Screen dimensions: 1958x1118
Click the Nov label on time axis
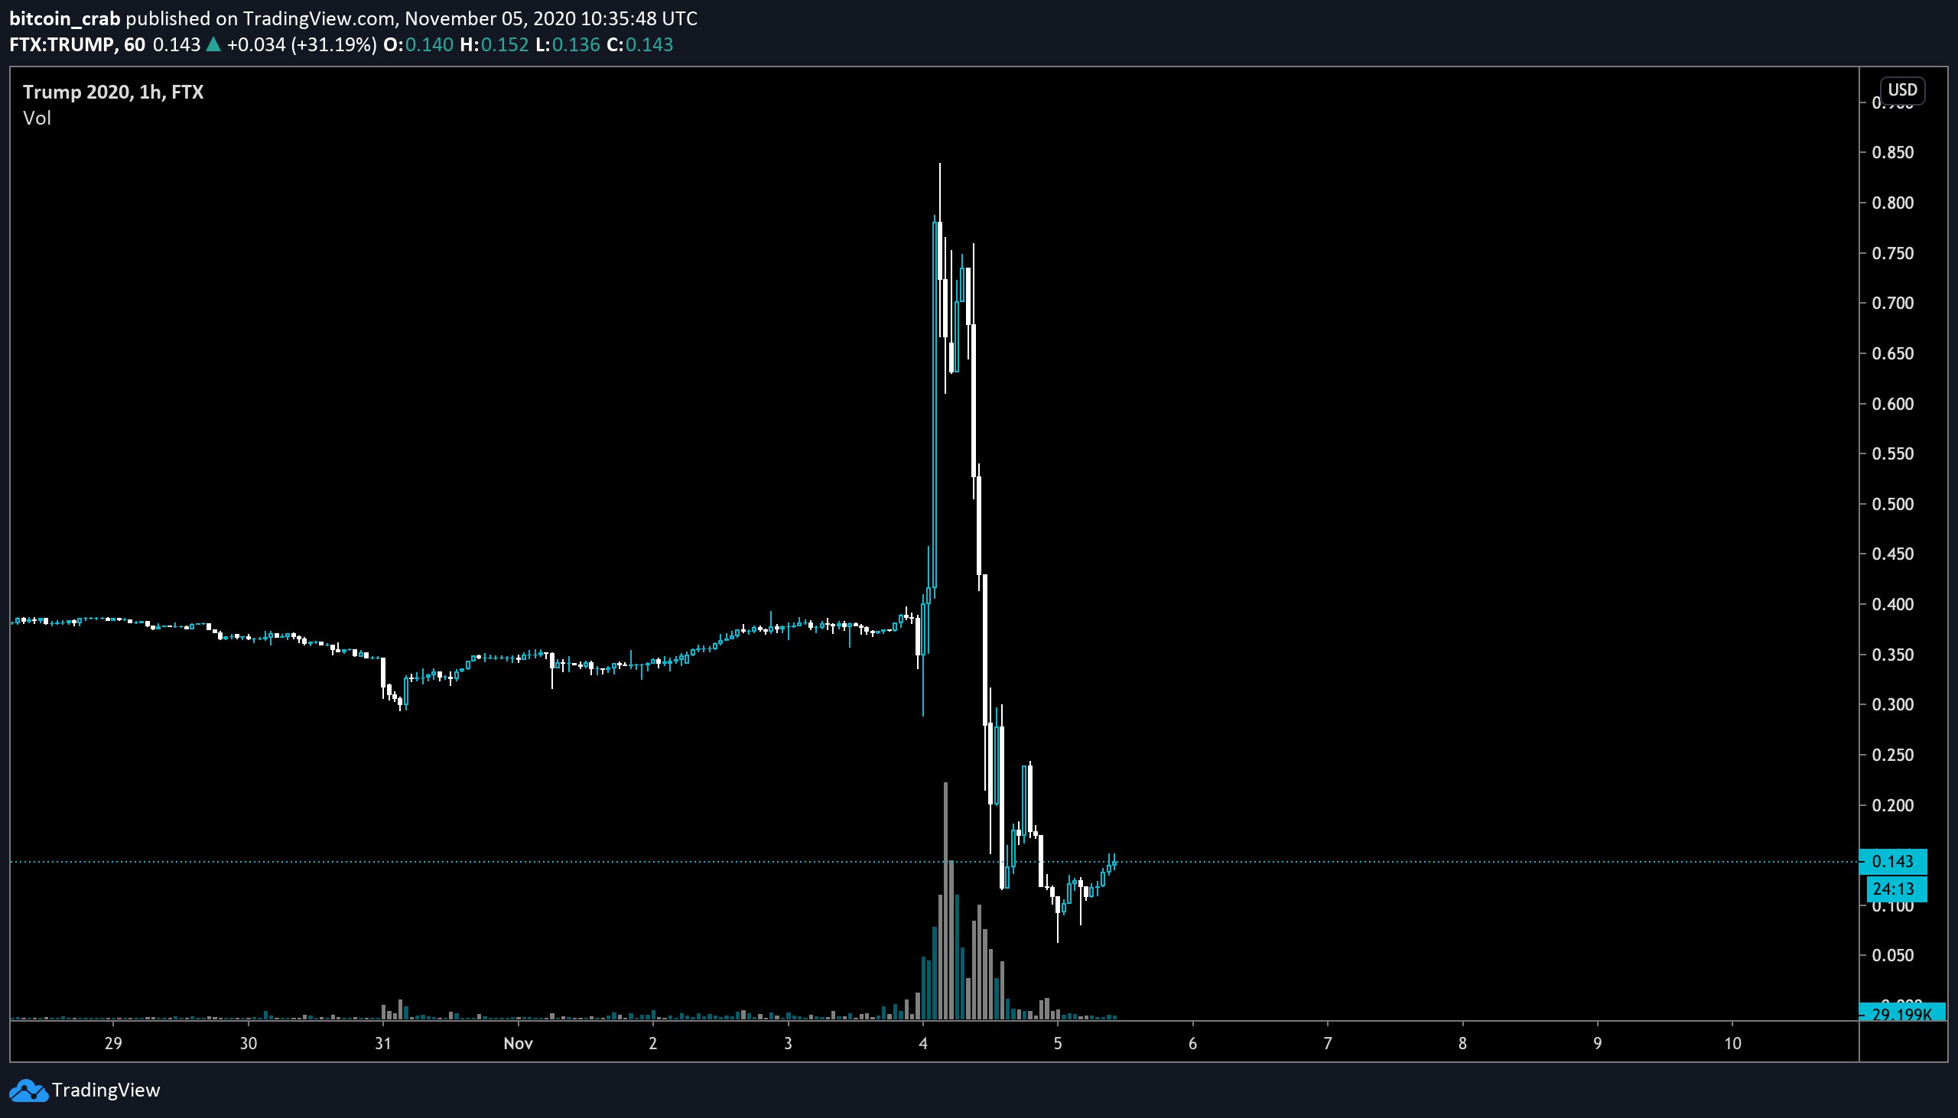click(x=519, y=1044)
